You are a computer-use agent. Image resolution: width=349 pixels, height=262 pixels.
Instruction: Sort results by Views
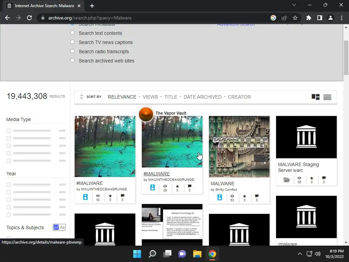tap(150, 97)
